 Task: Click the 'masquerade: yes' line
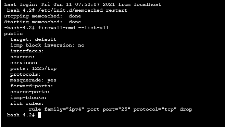33,80
